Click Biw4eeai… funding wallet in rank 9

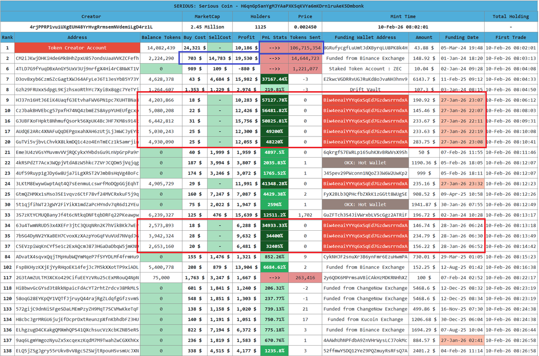point(365,100)
